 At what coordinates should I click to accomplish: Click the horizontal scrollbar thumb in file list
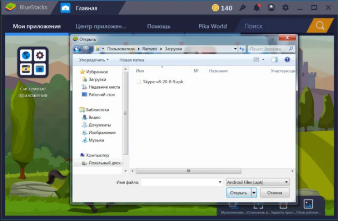point(188,171)
